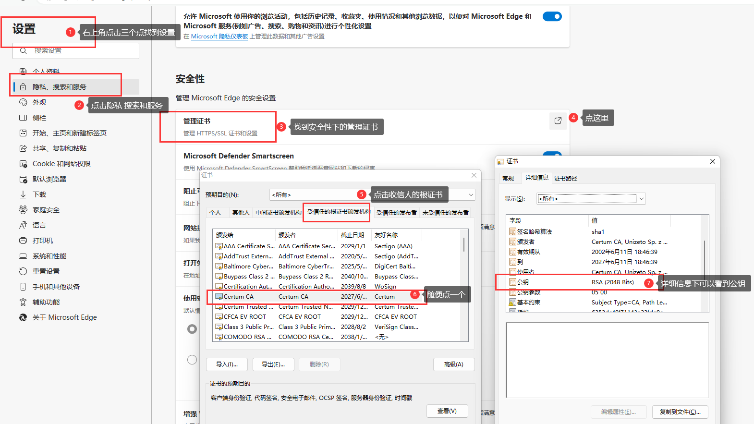Click the 高级(A) button
754x424 pixels.
(454, 364)
